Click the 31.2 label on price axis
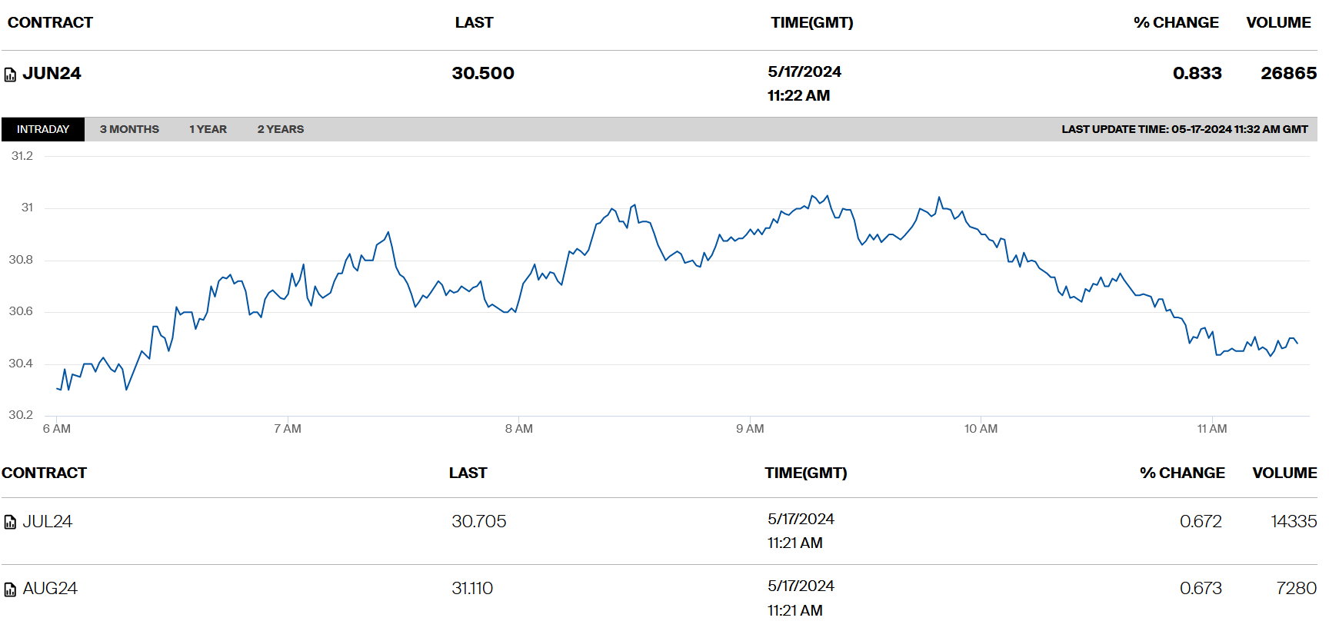This screenshot has width=1329, height=631. click(22, 156)
